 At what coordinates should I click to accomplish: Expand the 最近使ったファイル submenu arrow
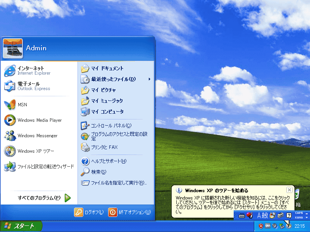coord(150,79)
